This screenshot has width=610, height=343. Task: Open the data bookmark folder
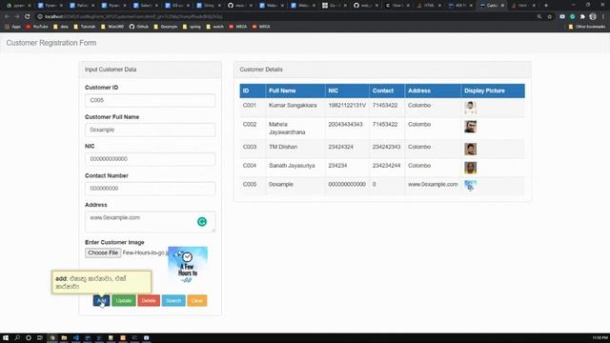61,27
